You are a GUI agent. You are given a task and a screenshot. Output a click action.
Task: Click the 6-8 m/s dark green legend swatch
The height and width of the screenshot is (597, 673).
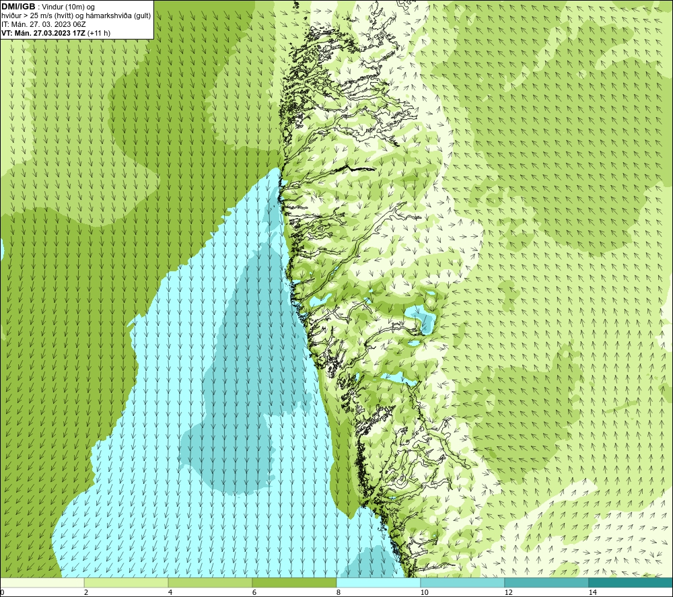[295, 582]
